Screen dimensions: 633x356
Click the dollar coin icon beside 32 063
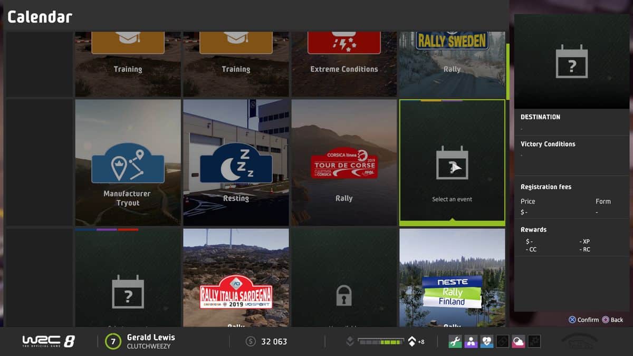click(x=251, y=341)
